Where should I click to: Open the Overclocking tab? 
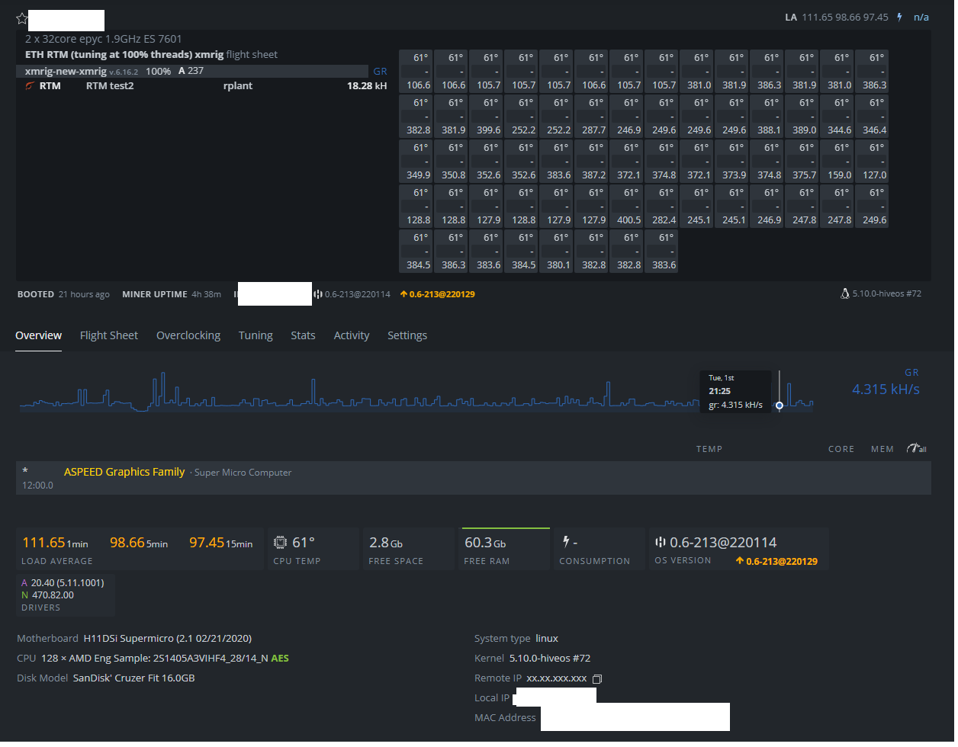[x=188, y=335]
